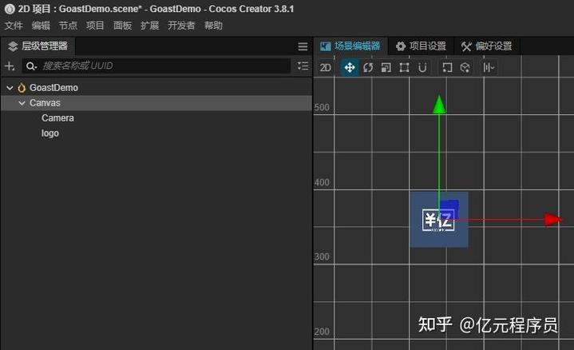Click the search type magnifier icon
Screen dimensions: 574x350
click(x=31, y=66)
